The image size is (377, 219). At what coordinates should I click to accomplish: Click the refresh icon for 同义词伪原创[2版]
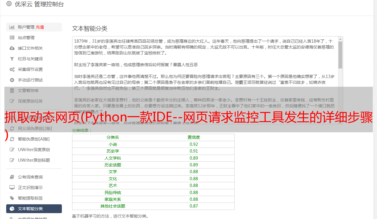[12, 128]
